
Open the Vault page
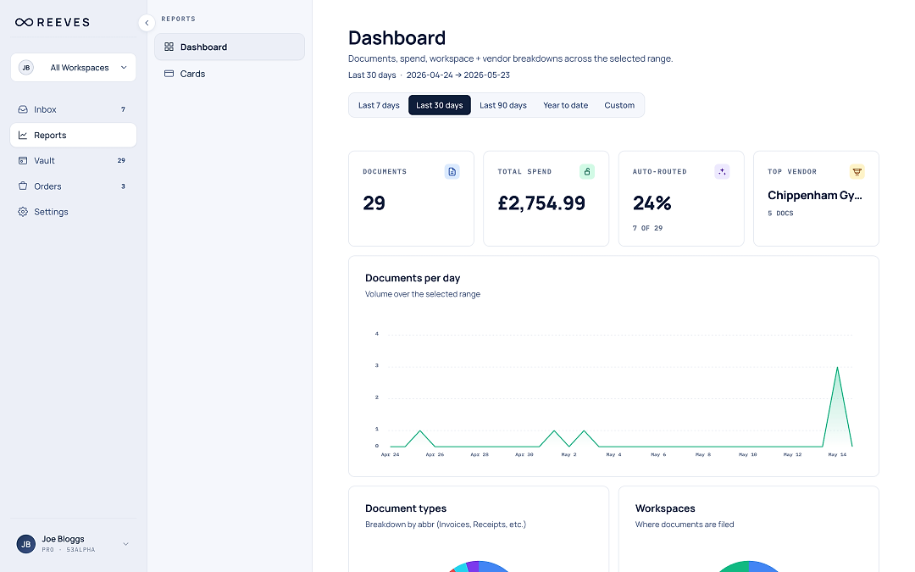point(74,160)
